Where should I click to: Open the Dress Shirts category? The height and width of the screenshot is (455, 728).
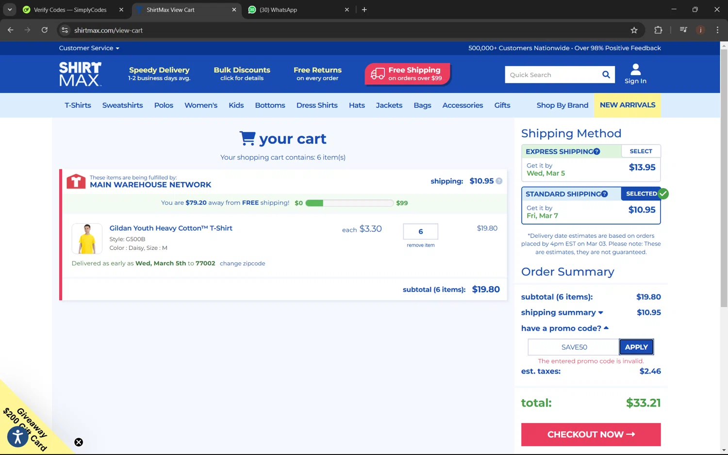click(317, 105)
